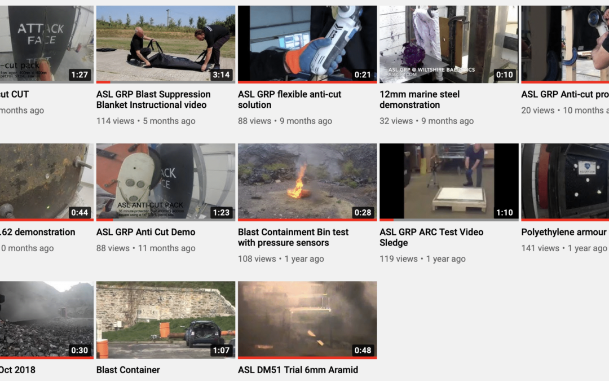Open the ASL DM51 Trial thumbnail

(307, 320)
